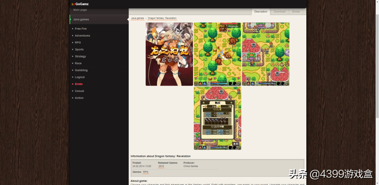Open the Casual category
This screenshot has width=379, height=185.
tap(79, 91)
